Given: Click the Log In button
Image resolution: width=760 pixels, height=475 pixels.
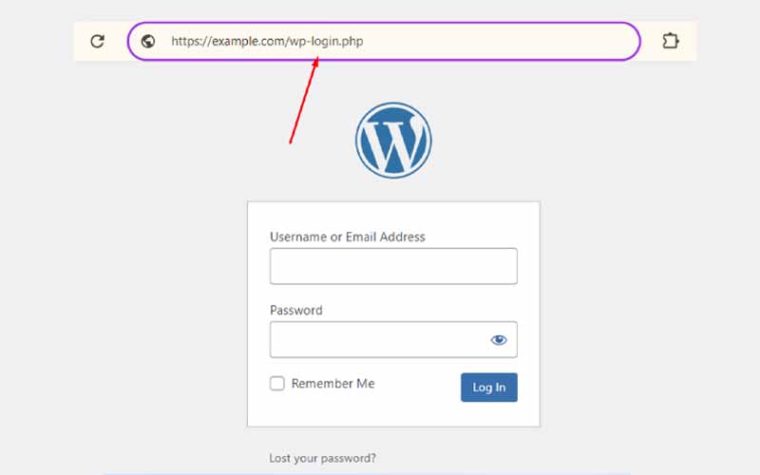Looking at the screenshot, I should (x=489, y=388).
